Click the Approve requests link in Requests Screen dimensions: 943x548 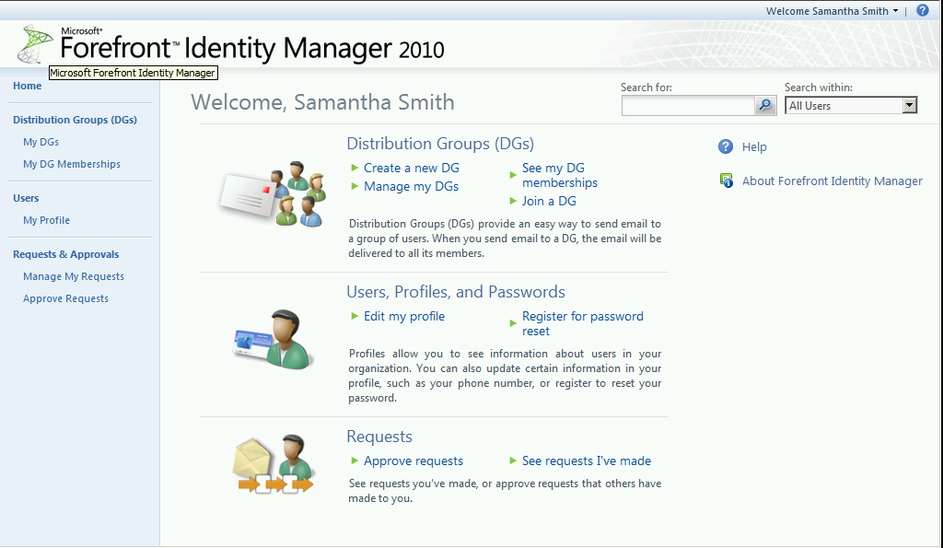[413, 461]
